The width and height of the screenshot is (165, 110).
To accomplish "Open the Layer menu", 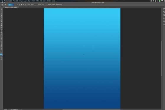I will coord(25,1).
